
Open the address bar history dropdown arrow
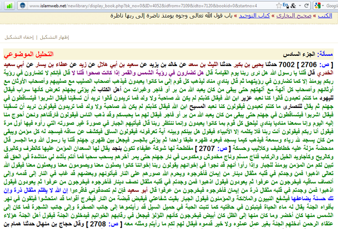pos(300,6)
